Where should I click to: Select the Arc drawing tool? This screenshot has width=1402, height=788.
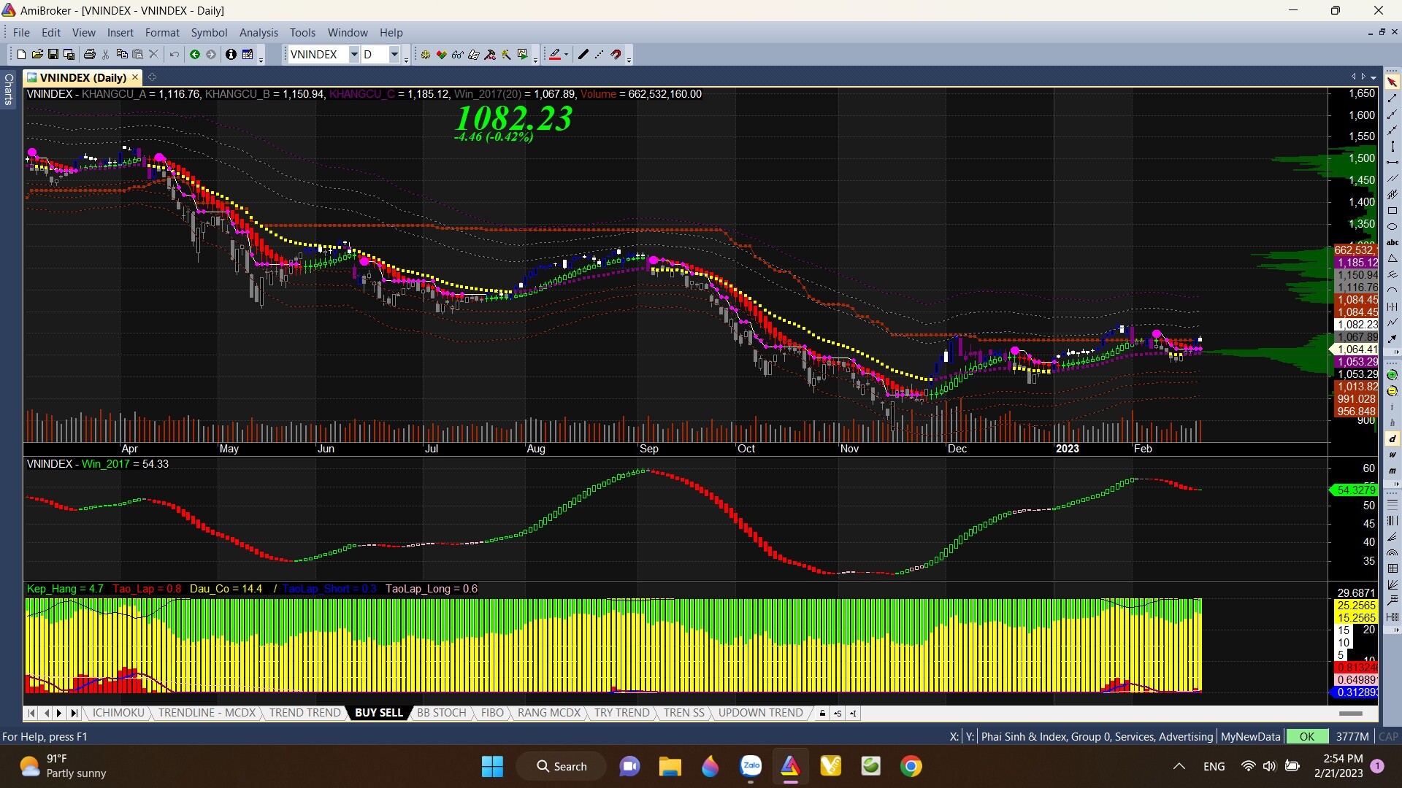click(1393, 291)
